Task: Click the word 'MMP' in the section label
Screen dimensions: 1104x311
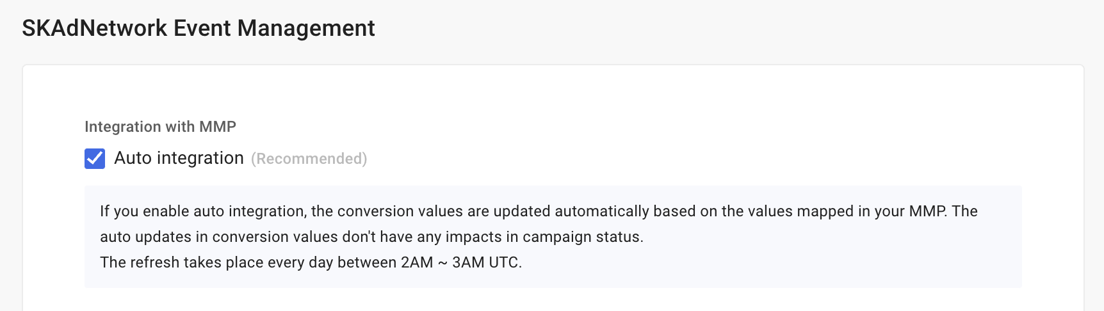Action: pos(218,127)
